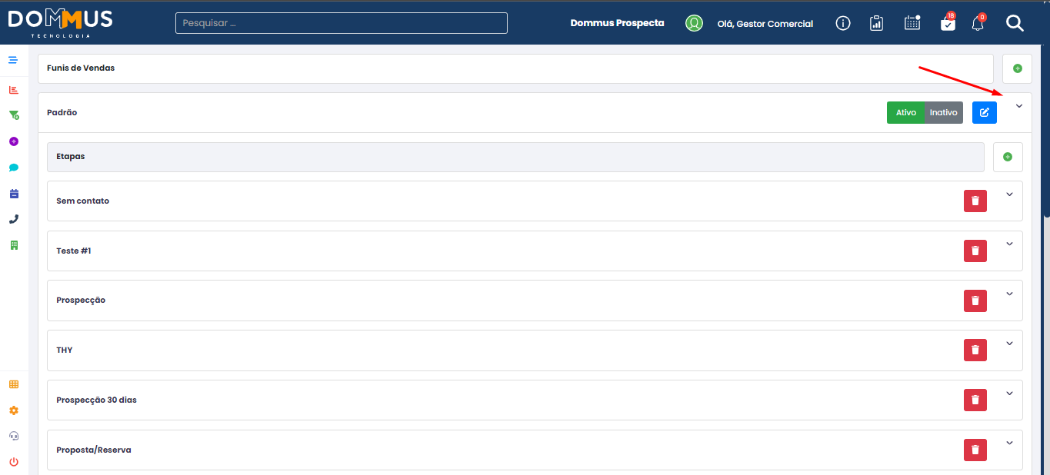Delete the Teste #1 stage
1050x475 pixels.
click(975, 251)
